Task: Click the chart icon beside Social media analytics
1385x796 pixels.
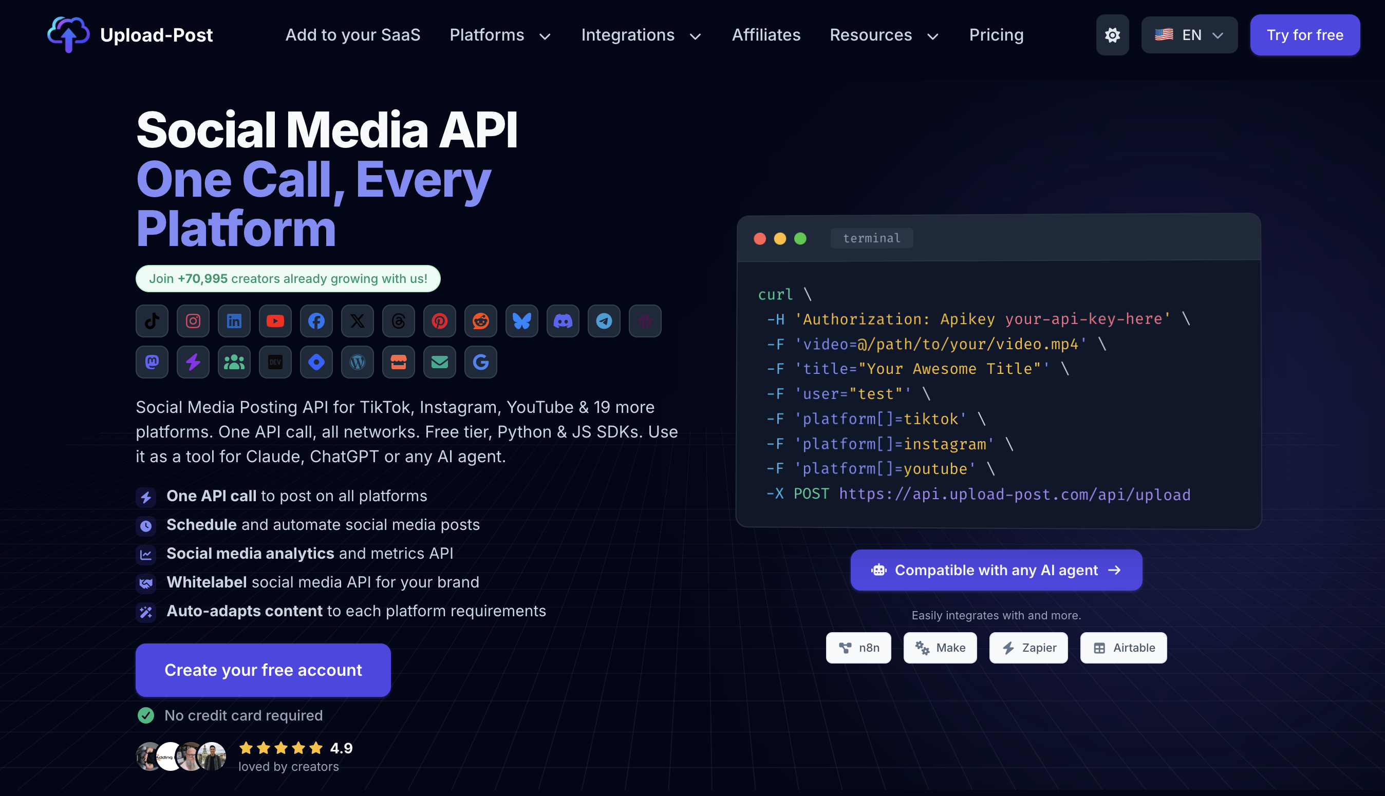Action: pyautogui.click(x=146, y=555)
